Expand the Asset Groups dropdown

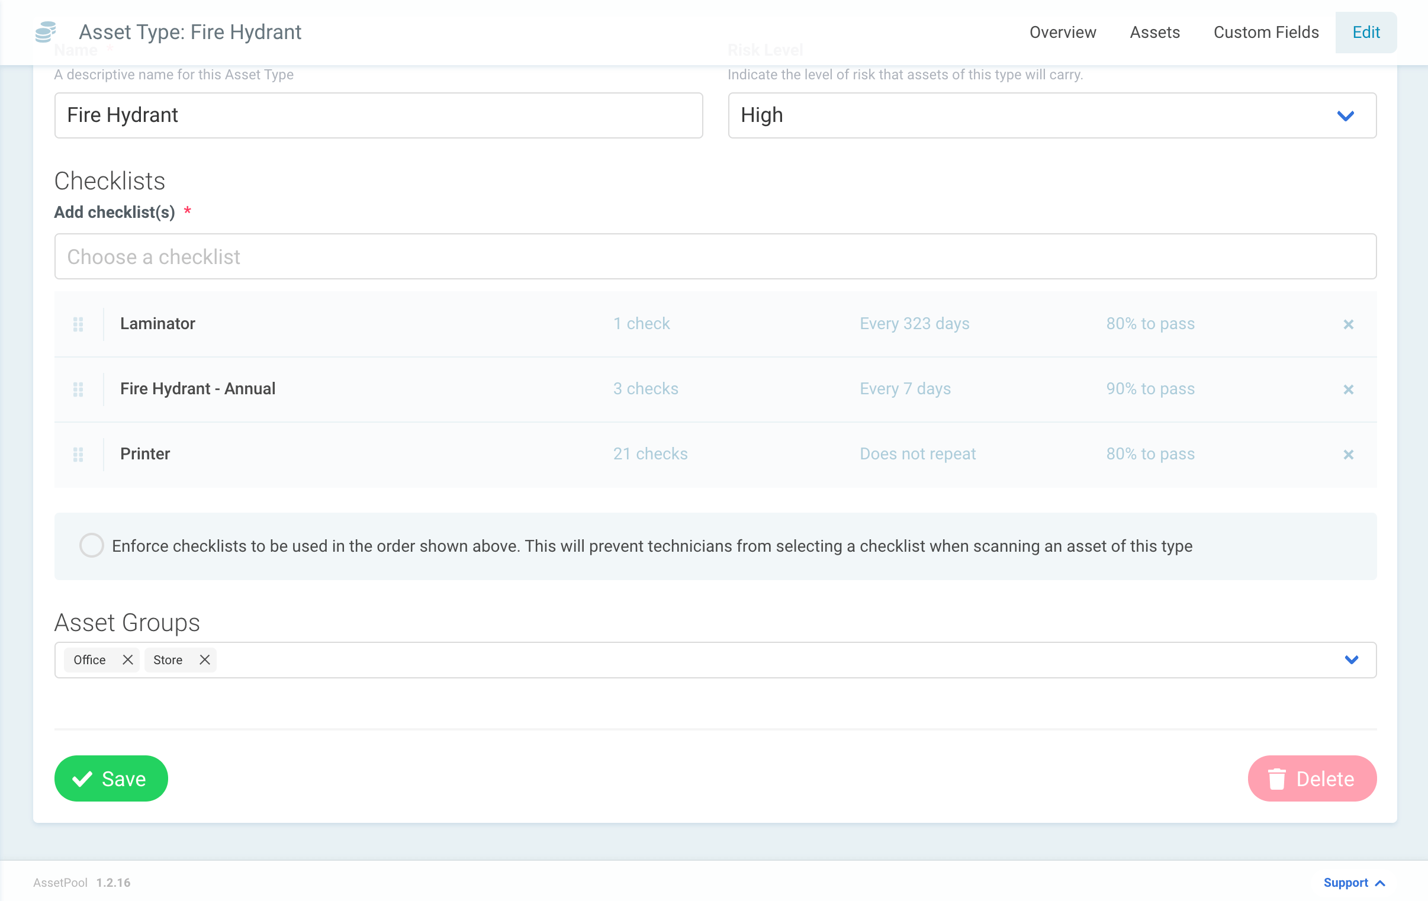(x=1353, y=659)
